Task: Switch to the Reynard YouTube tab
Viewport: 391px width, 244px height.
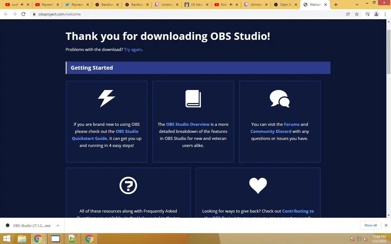Action: tap(44, 5)
